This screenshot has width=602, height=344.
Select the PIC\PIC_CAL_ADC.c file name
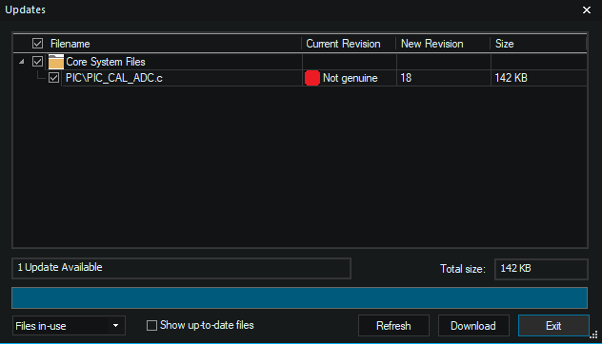(x=114, y=78)
